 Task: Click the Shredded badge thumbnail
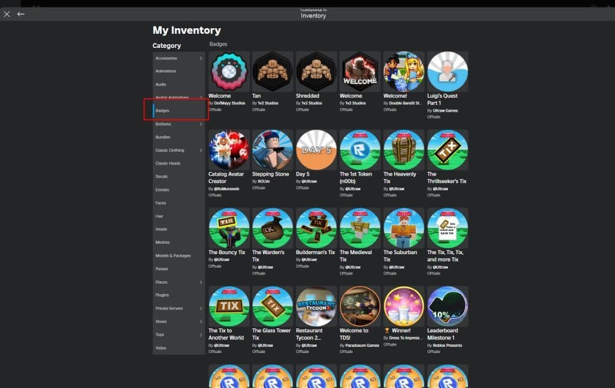pyautogui.click(x=315, y=71)
